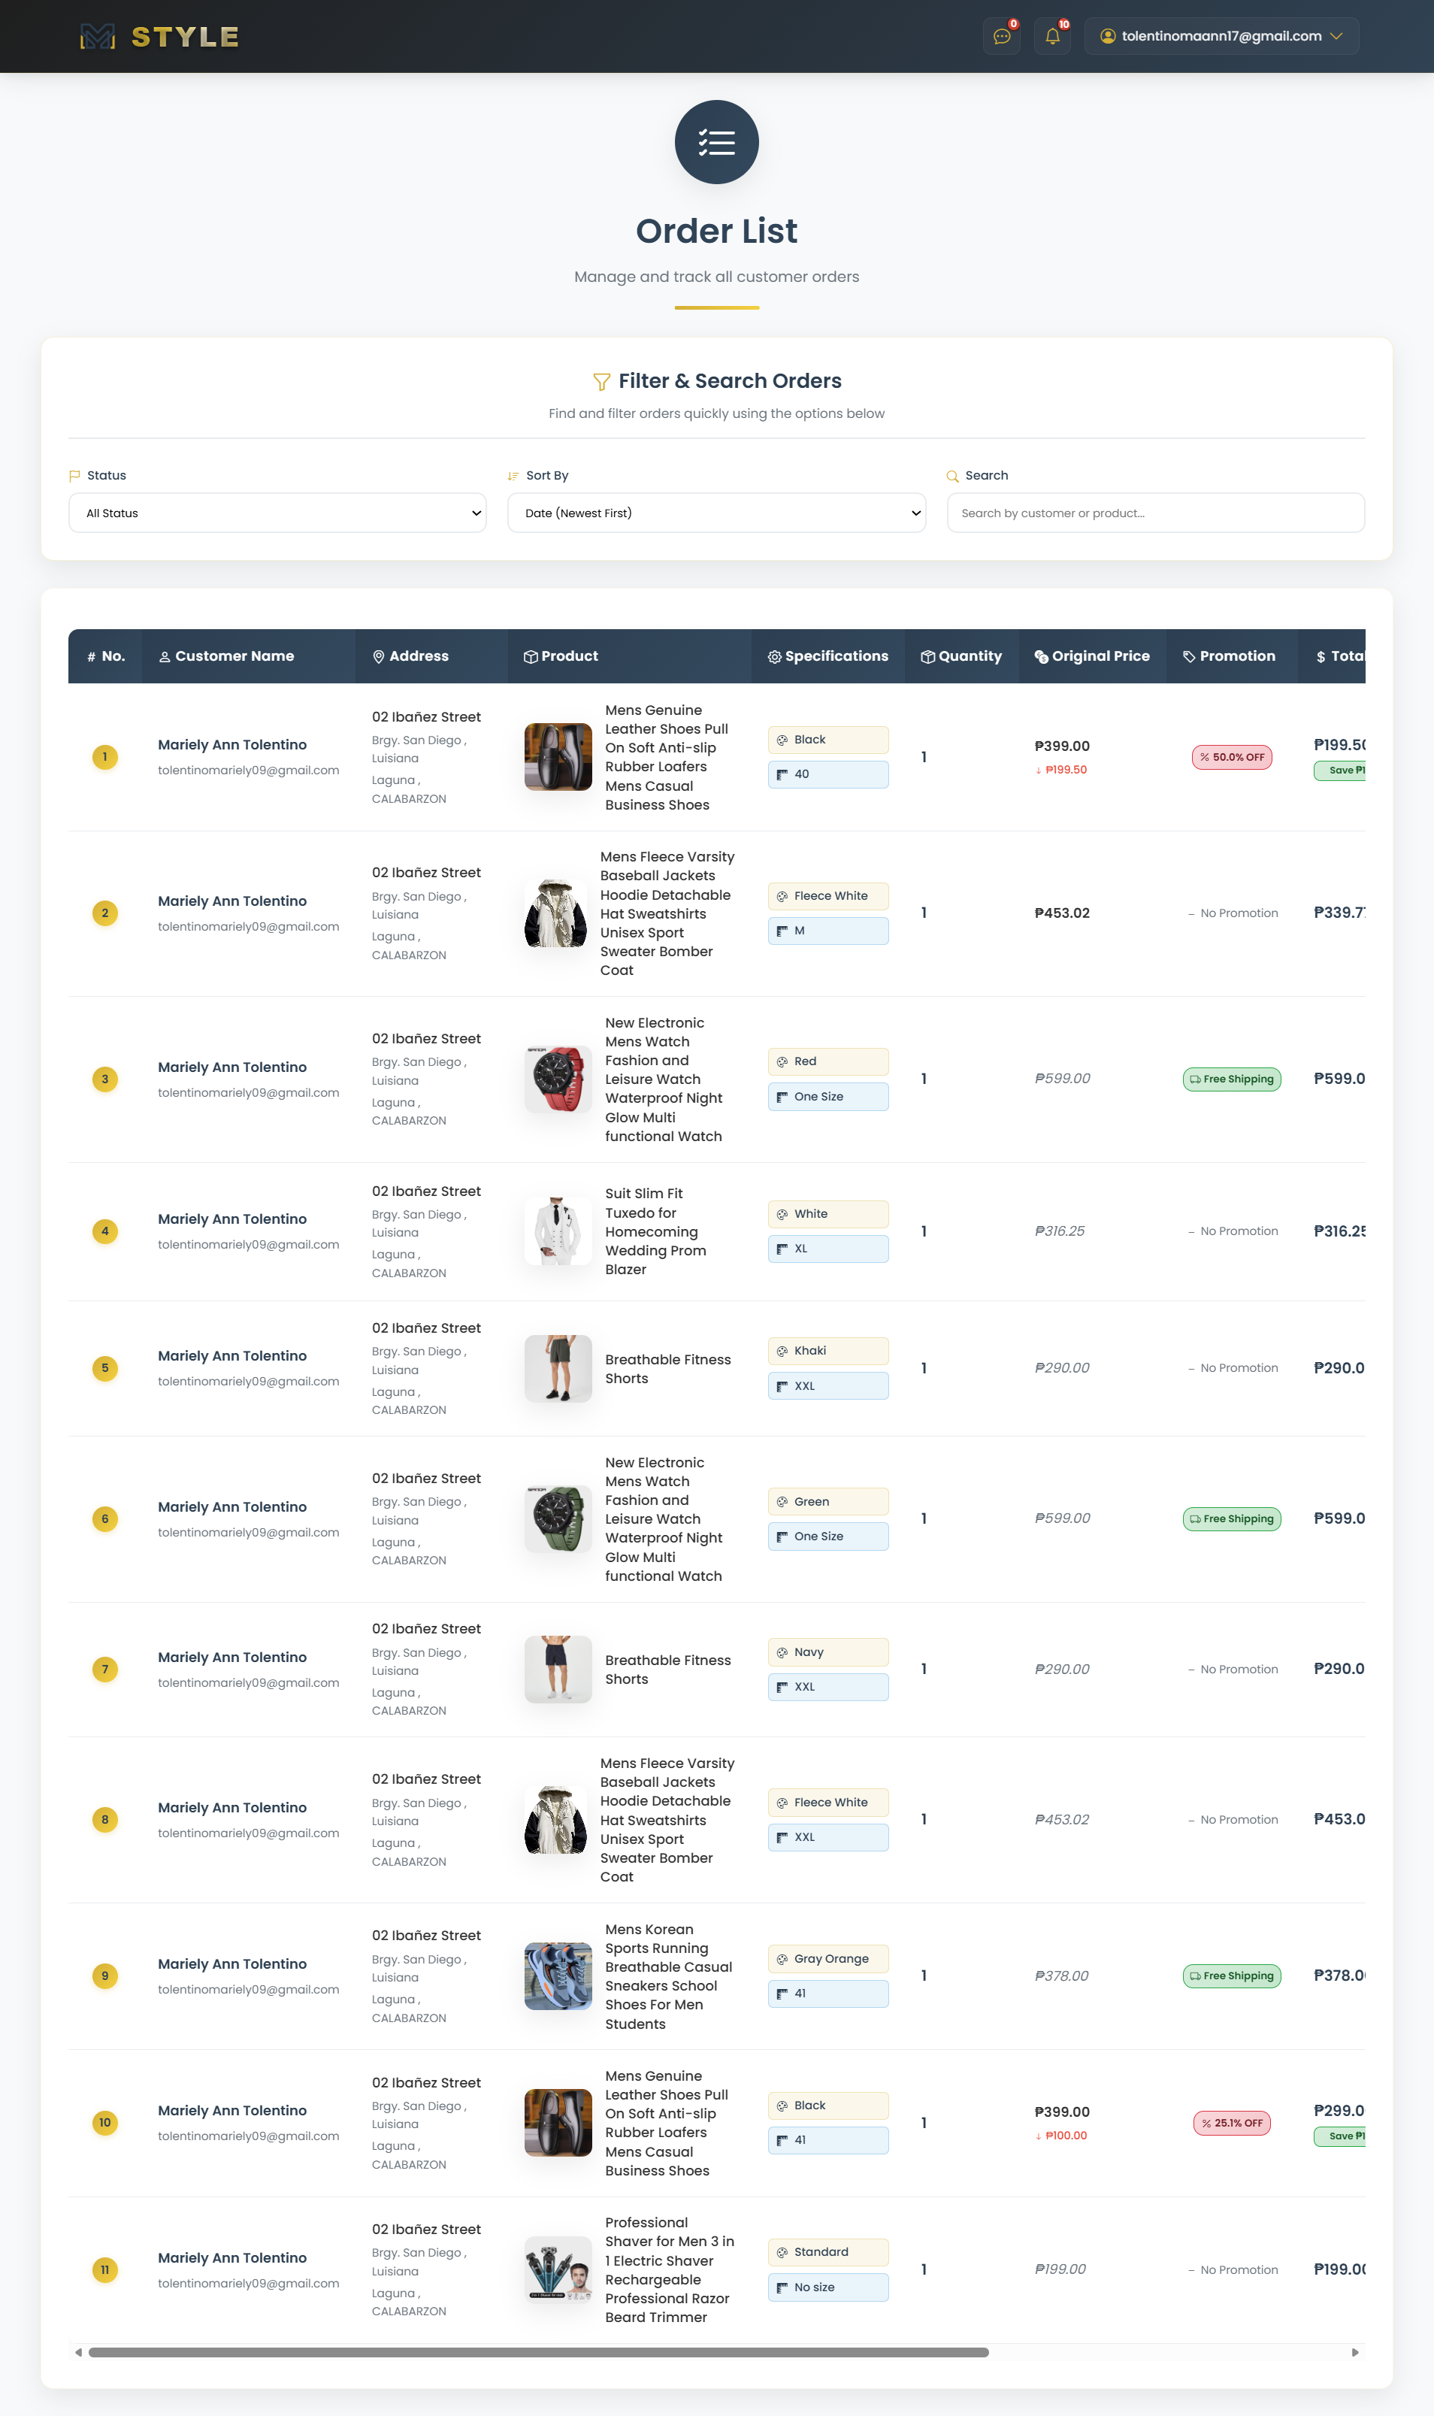Click the sort icon next to Sort By label
Image resolution: width=1434 pixels, height=2416 pixels.
513,474
